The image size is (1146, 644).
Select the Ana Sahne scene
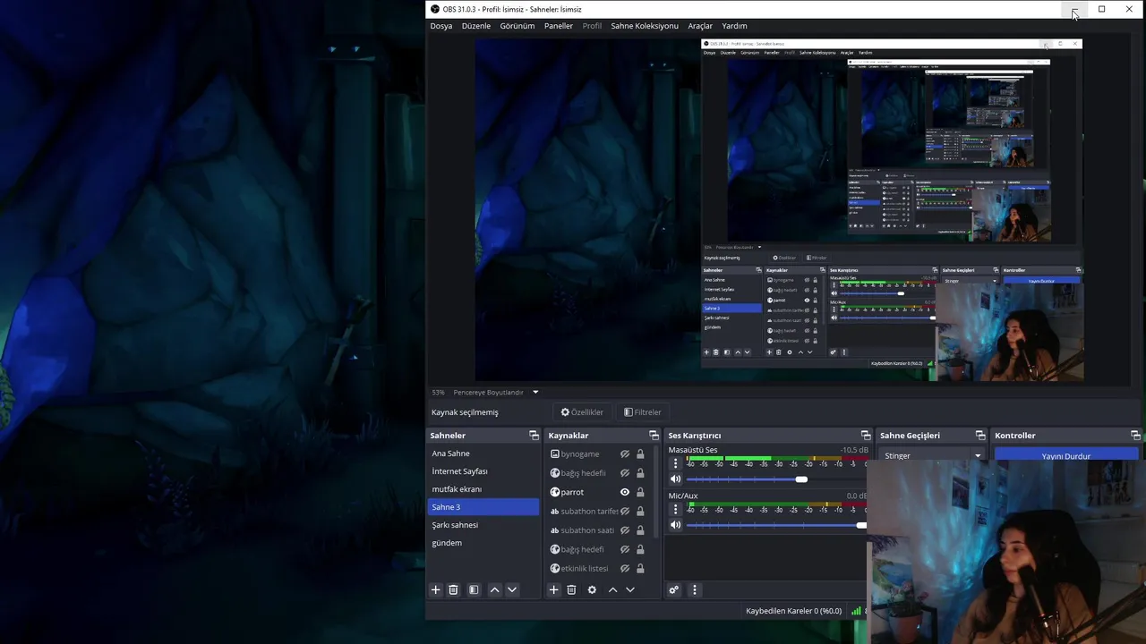483,453
